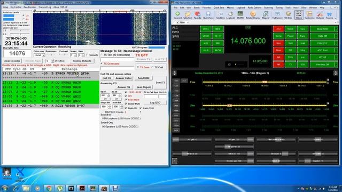Viewport: 342px width, 192px height.
Task: Click the VFO B button in HRD
Action: coord(206,36)
